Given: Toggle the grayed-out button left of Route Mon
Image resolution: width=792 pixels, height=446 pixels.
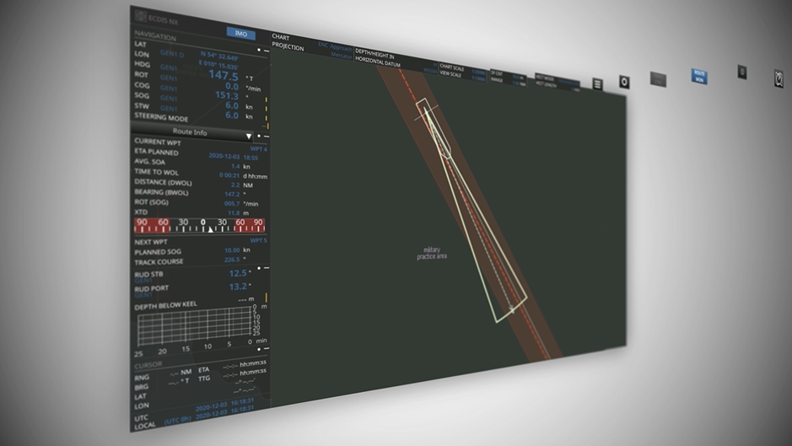Looking at the screenshot, I should coord(658,79).
